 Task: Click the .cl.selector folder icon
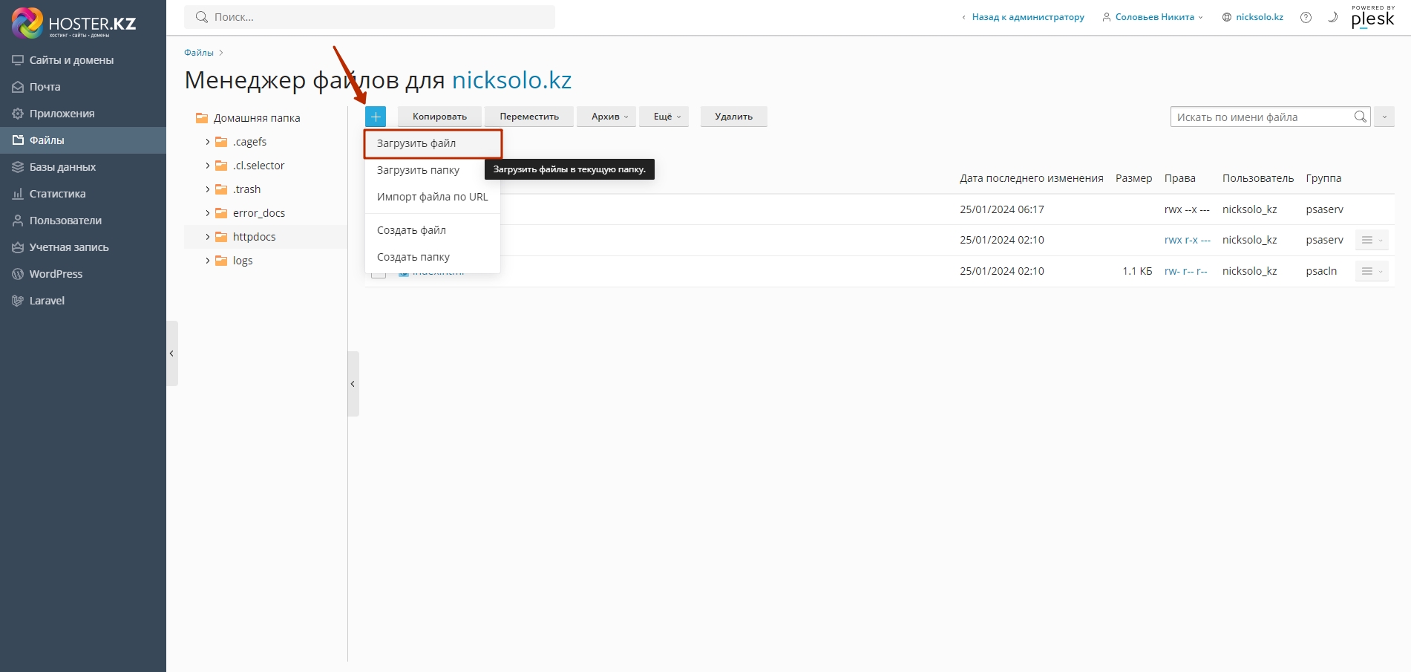point(221,166)
